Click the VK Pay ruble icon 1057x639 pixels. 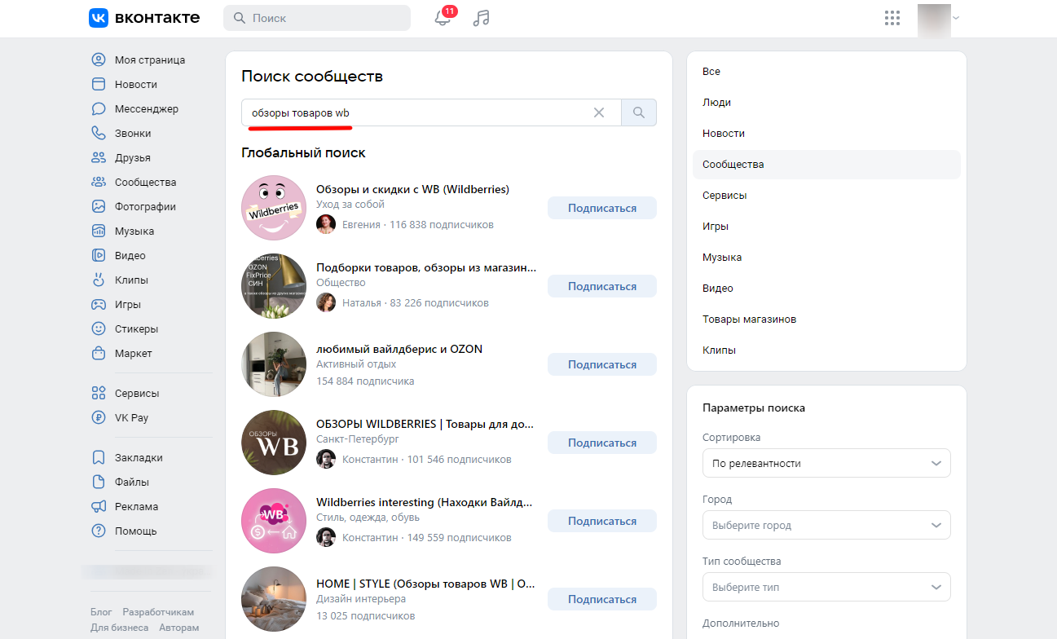pyautogui.click(x=99, y=417)
